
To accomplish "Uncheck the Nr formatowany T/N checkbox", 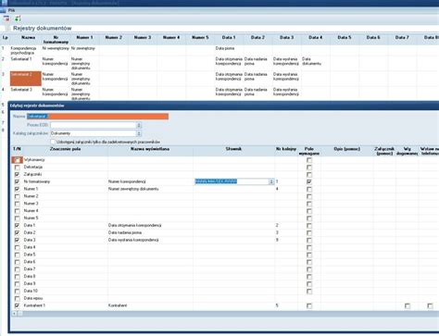I will [17, 181].
